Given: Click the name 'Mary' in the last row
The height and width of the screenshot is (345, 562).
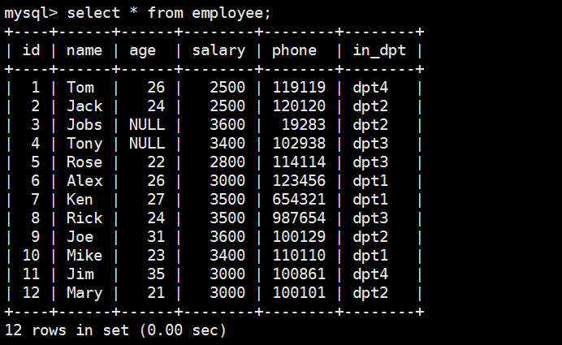Looking at the screenshot, I should click(x=84, y=292).
